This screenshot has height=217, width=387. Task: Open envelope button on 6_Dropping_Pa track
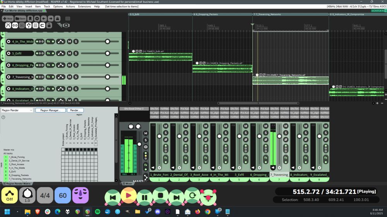[60, 65]
